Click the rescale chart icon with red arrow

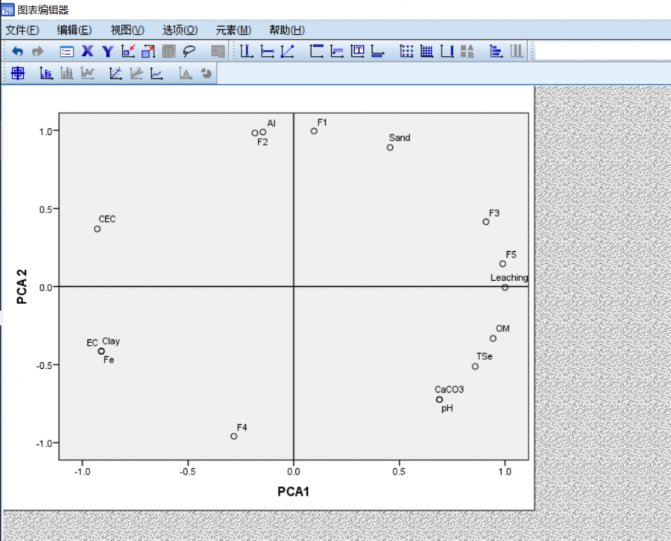click(128, 51)
